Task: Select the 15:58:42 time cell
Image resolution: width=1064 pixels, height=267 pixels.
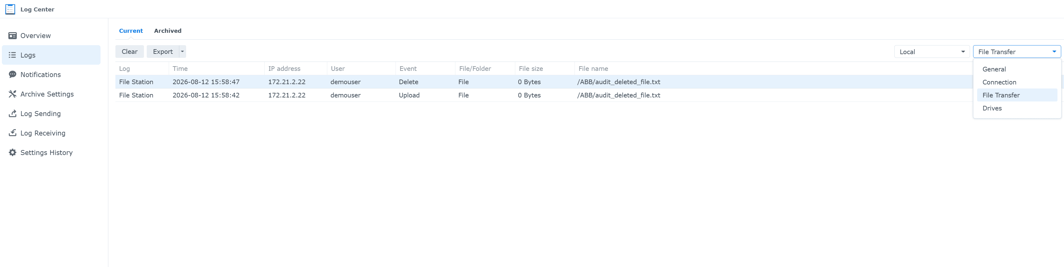Action: [206, 95]
